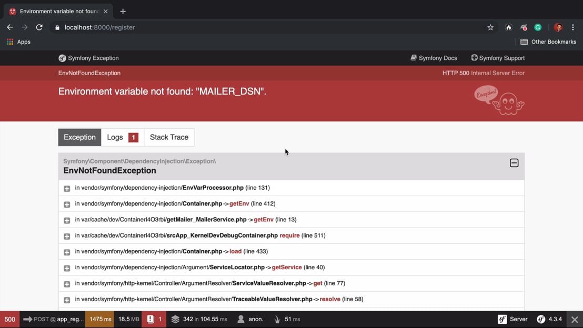Click the HTTP 500 Internal Server Error text

click(484, 73)
